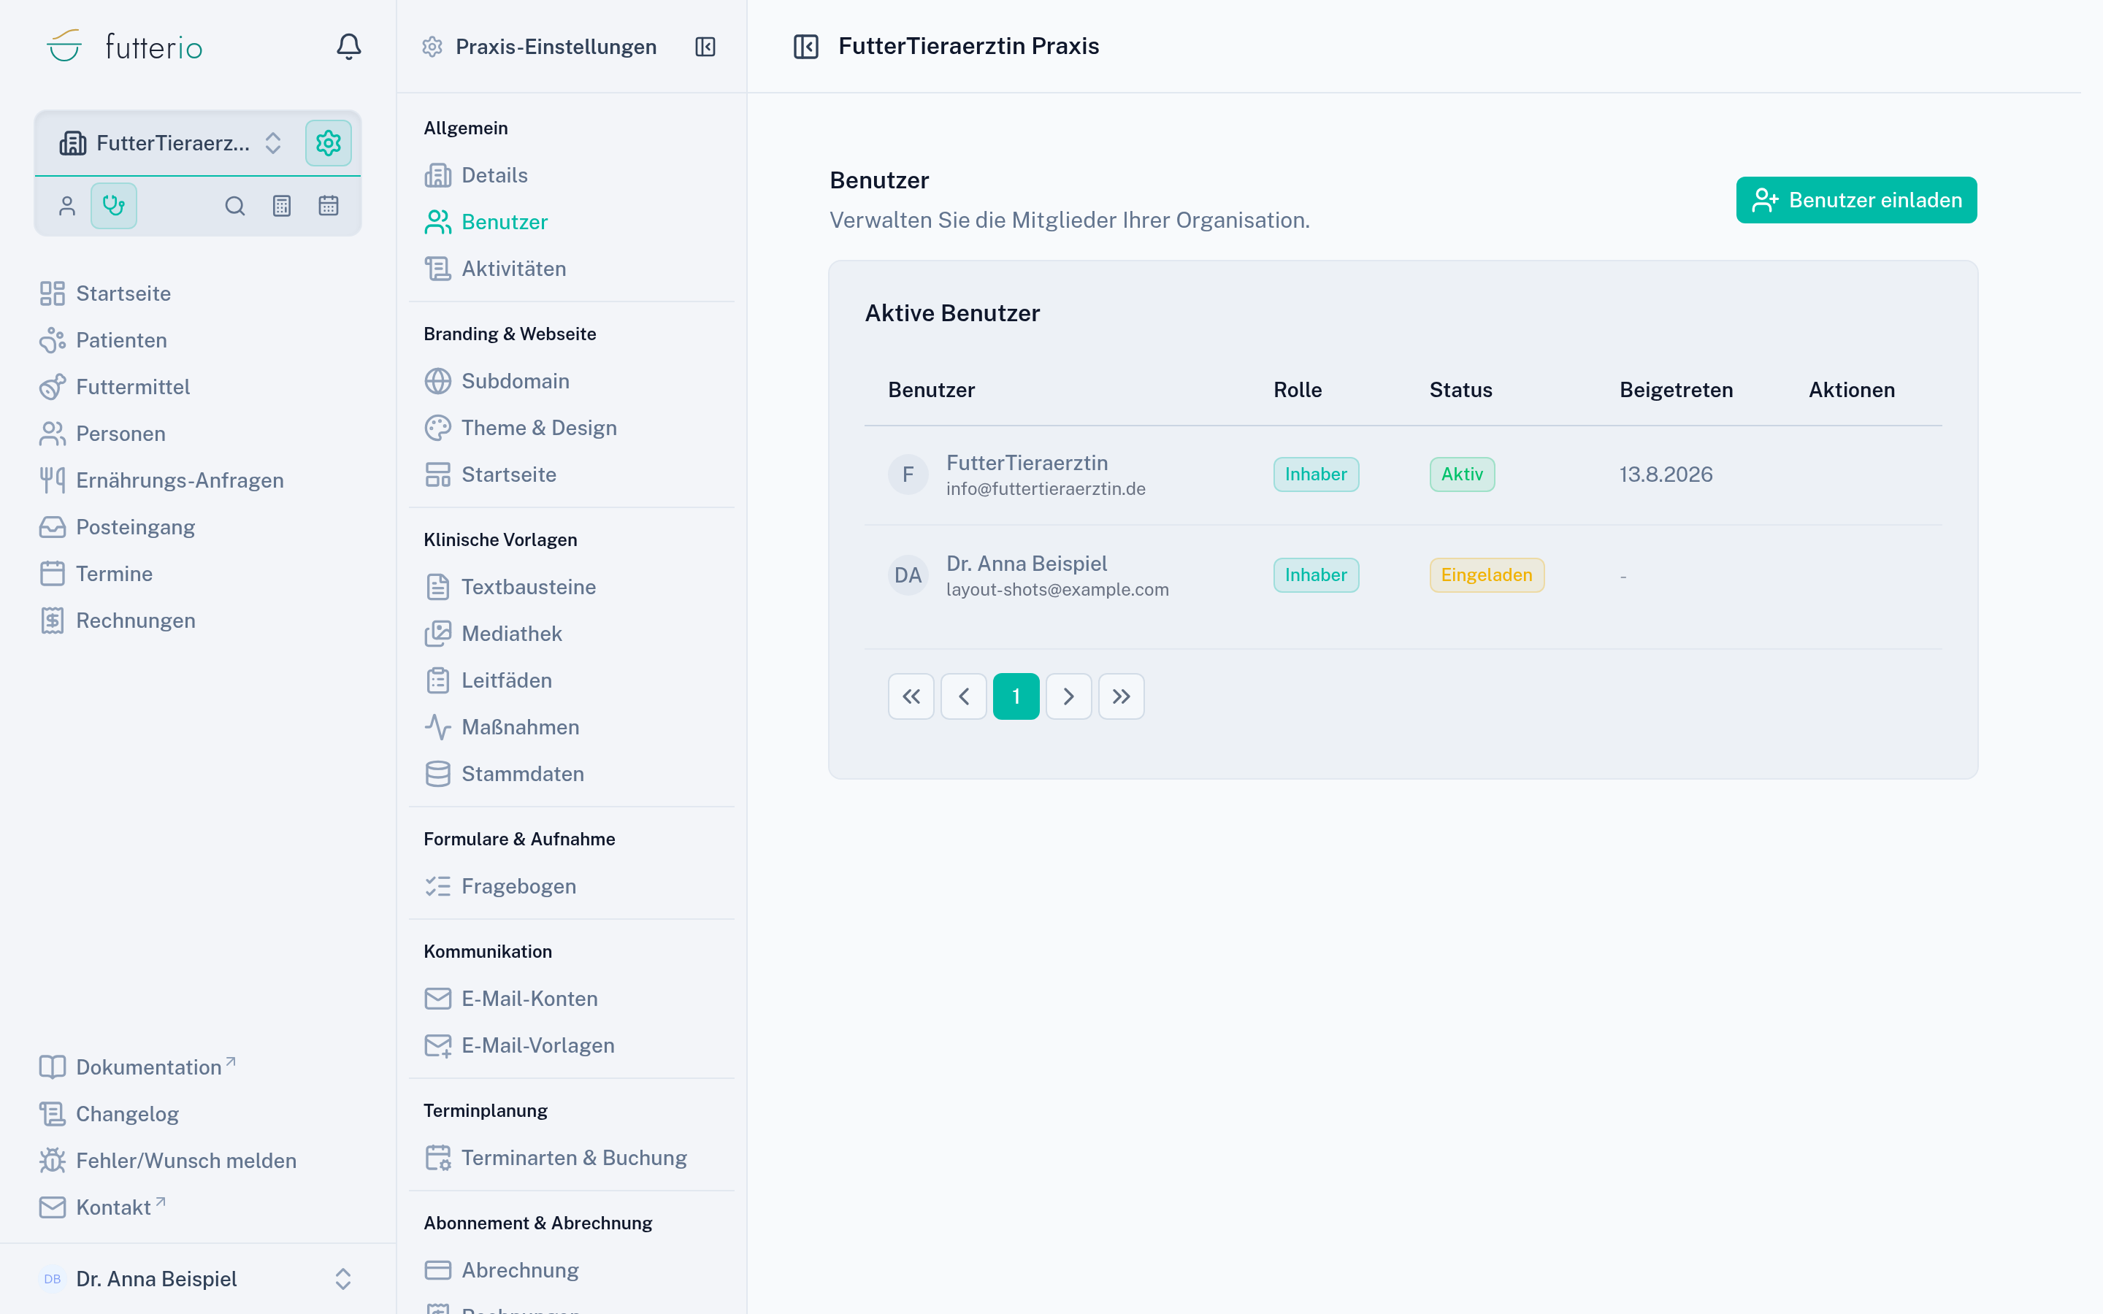Click the Eingeladen status badge
The image size is (2103, 1314).
pos(1487,575)
